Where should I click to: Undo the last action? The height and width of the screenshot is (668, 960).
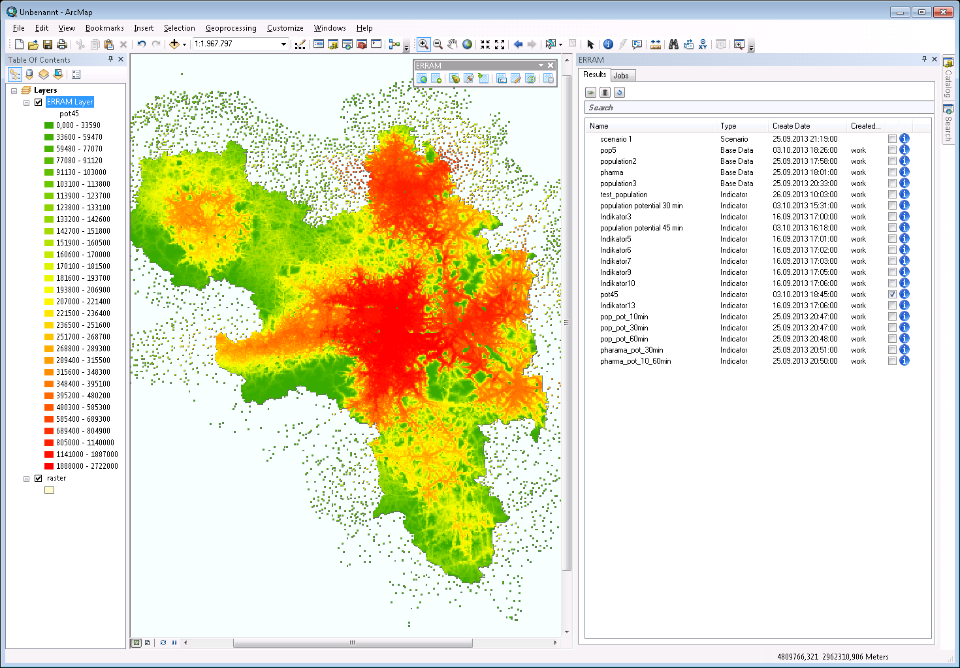tap(142, 44)
